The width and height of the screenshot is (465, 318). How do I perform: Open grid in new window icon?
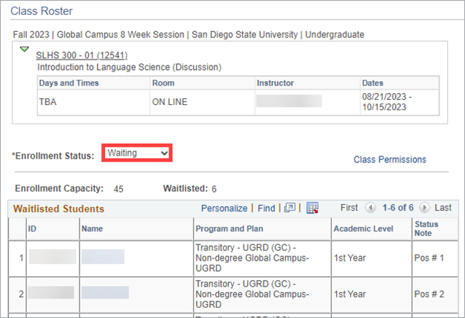pos(290,208)
